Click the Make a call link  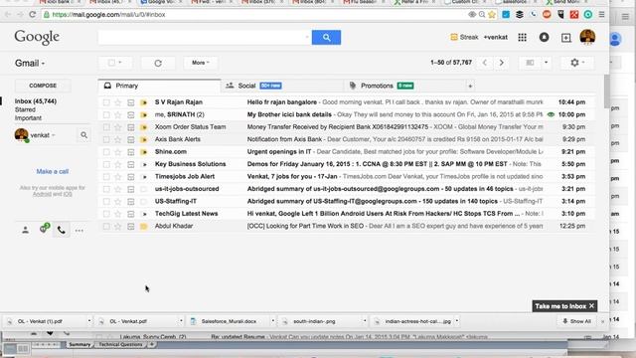[53, 171]
